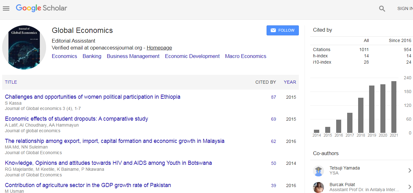This screenshot has width=413, height=193.
Task: Select the Economics interest tag
Action: click(64, 56)
